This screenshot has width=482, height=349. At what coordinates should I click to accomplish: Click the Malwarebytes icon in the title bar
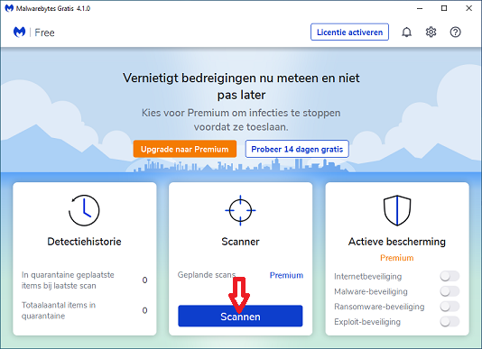pos(9,8)
